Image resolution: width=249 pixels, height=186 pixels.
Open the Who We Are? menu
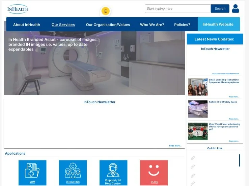[x=152, y=25]
